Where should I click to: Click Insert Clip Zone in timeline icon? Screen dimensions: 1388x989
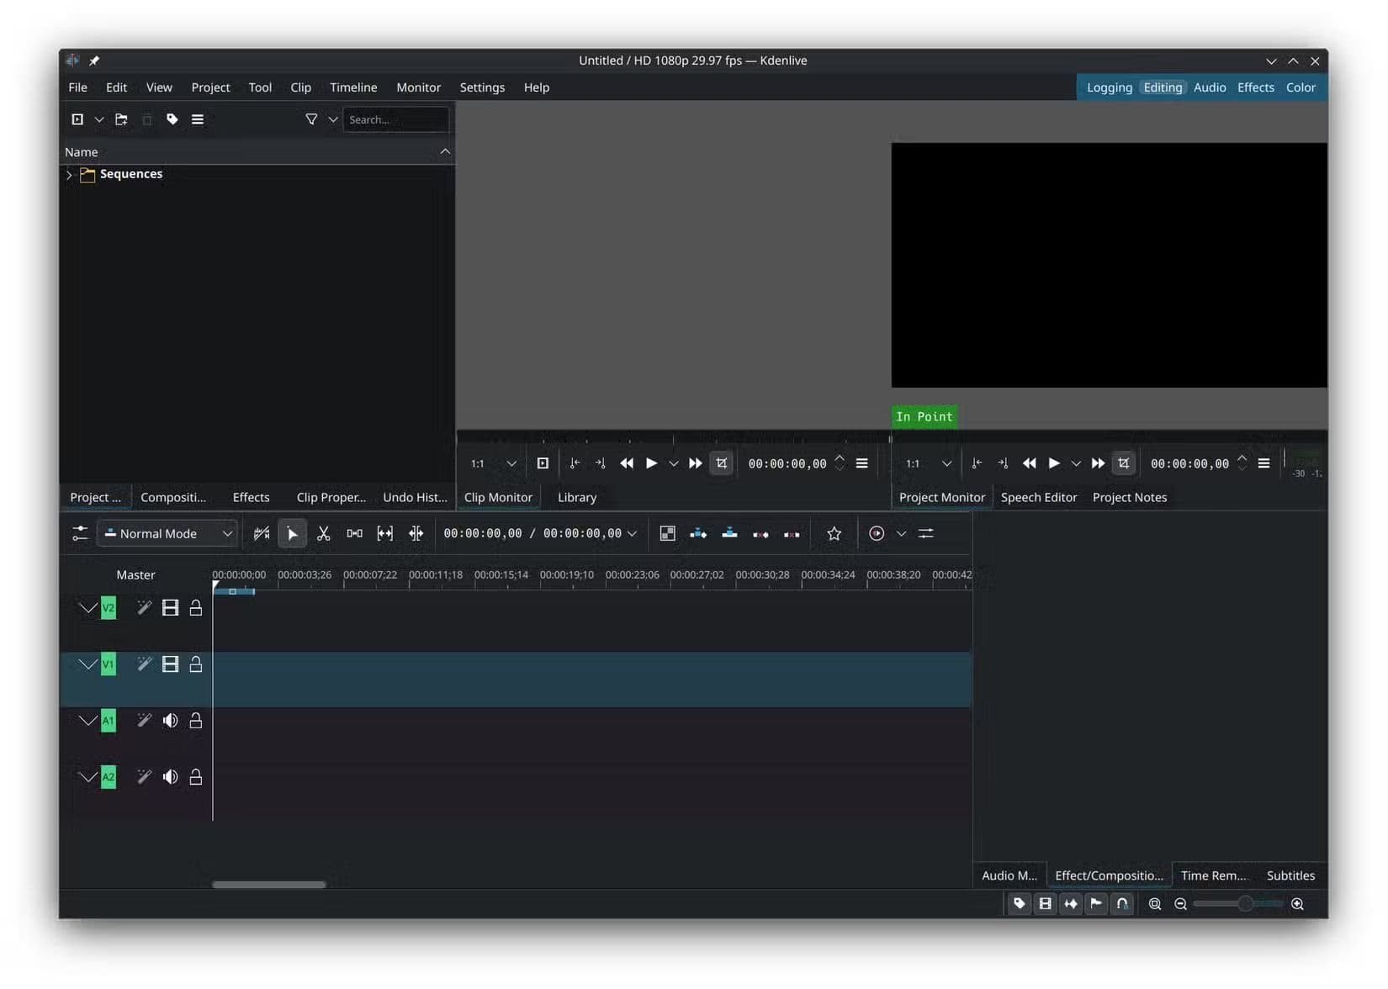click(x=698, y=533)
